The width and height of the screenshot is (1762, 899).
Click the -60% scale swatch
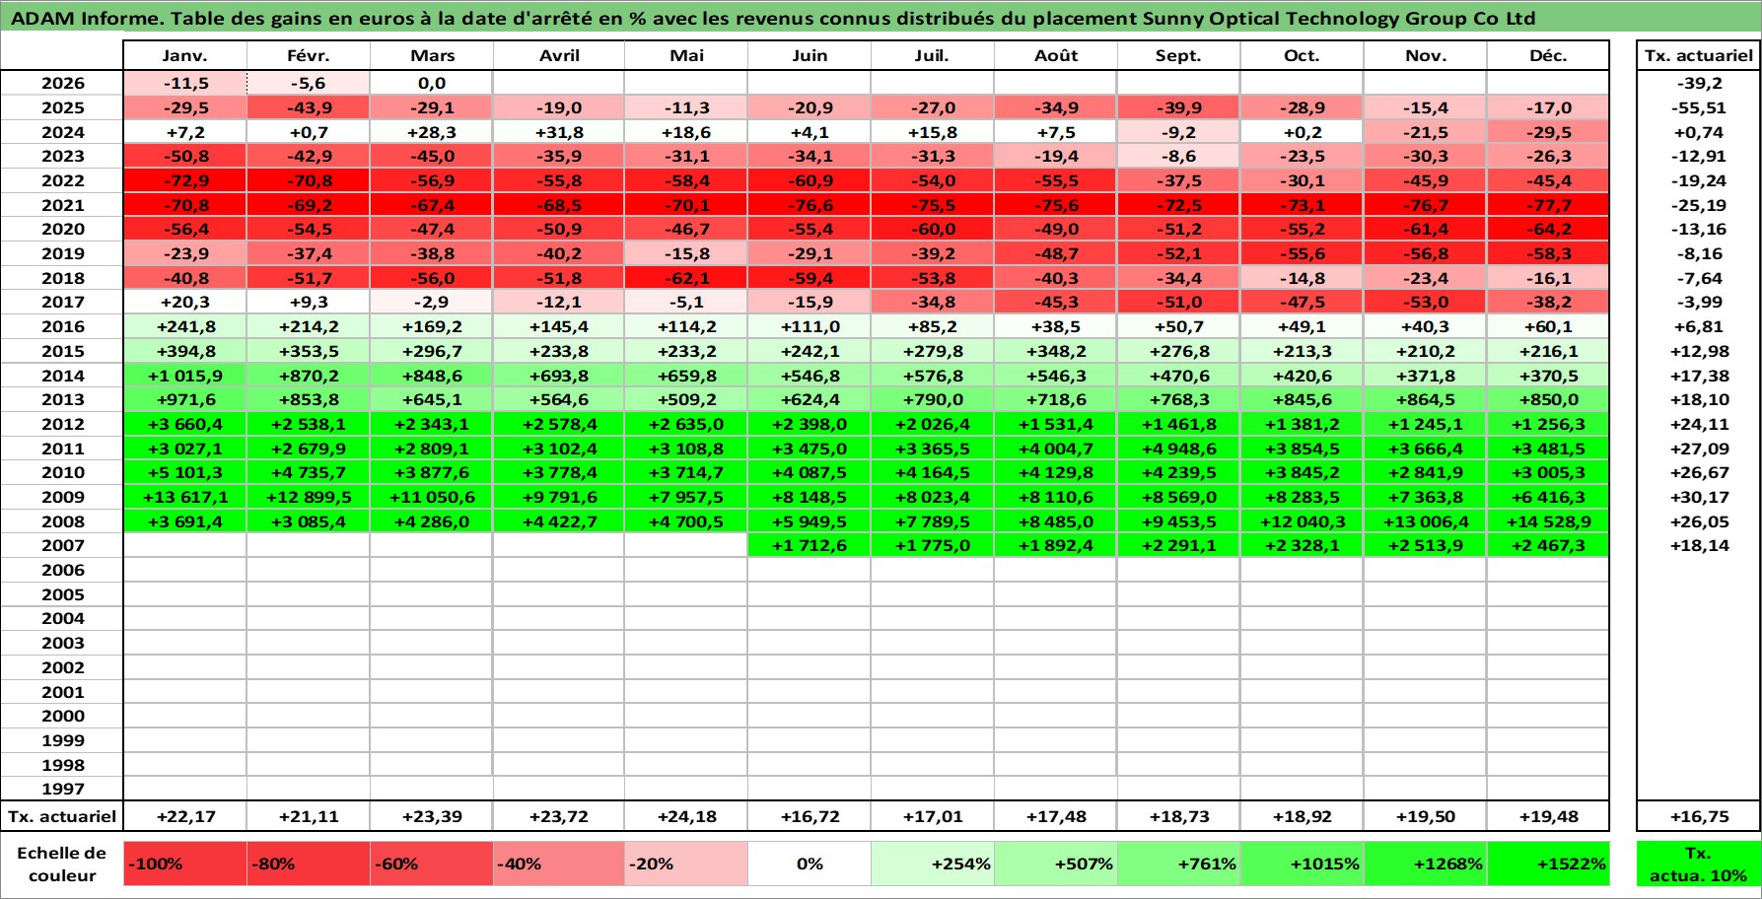[432, 864]
